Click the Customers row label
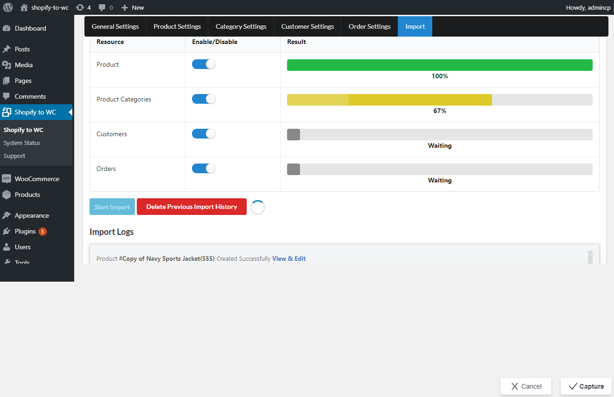 click(x=112, y=134)
